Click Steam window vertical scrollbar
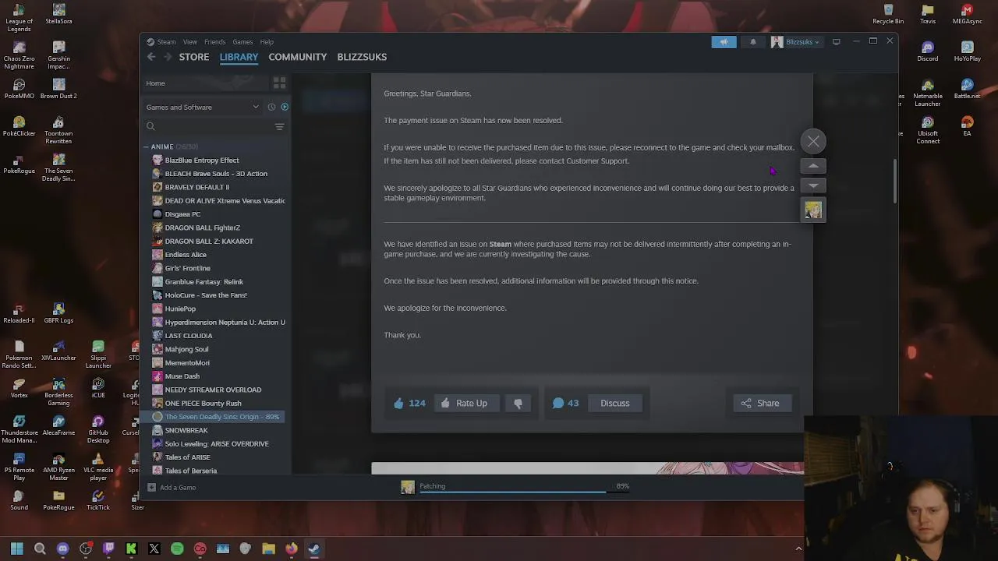The width and height of the screenshot is (998, 561). 894,181
